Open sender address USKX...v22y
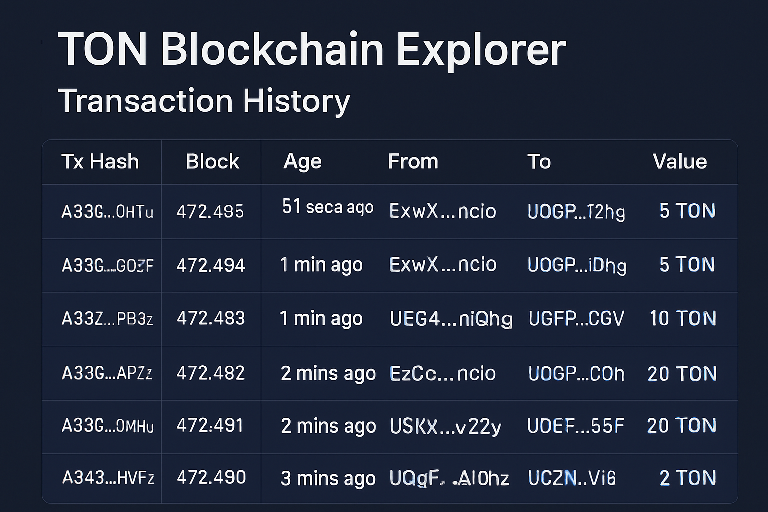768x512 pixels. coord(445,426)
